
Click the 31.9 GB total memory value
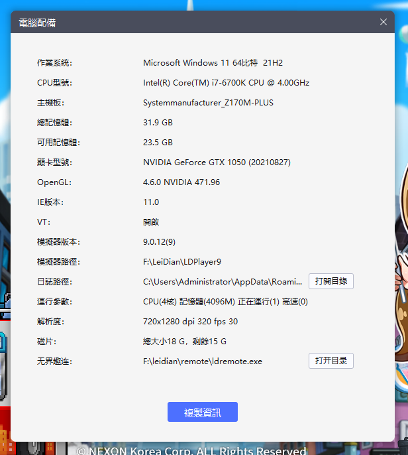tap(158, 123)
